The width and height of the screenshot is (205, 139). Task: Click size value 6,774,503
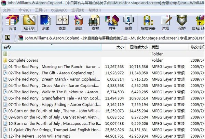pyautogui.click(x=115, y=92)
